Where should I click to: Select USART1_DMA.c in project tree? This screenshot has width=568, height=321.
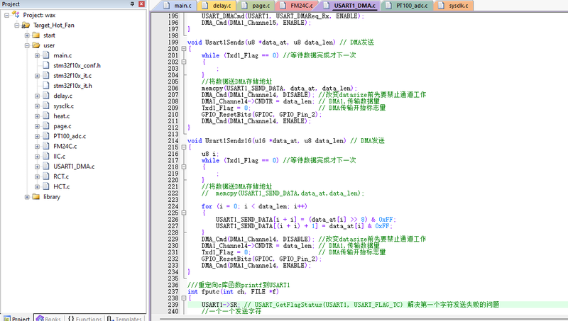tap(74, 167)
